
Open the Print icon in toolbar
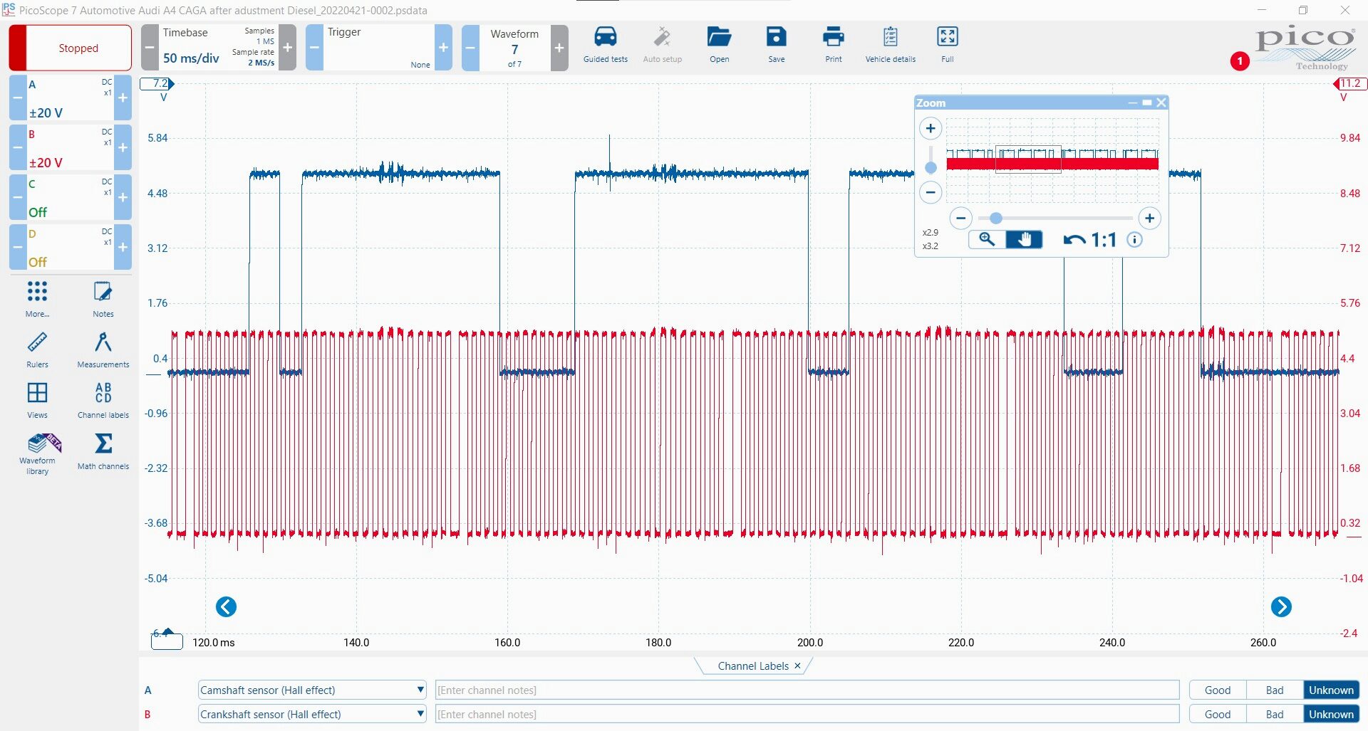point(833,37)
